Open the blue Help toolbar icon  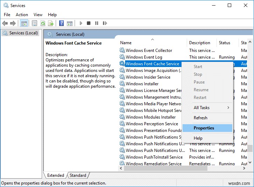61,24
